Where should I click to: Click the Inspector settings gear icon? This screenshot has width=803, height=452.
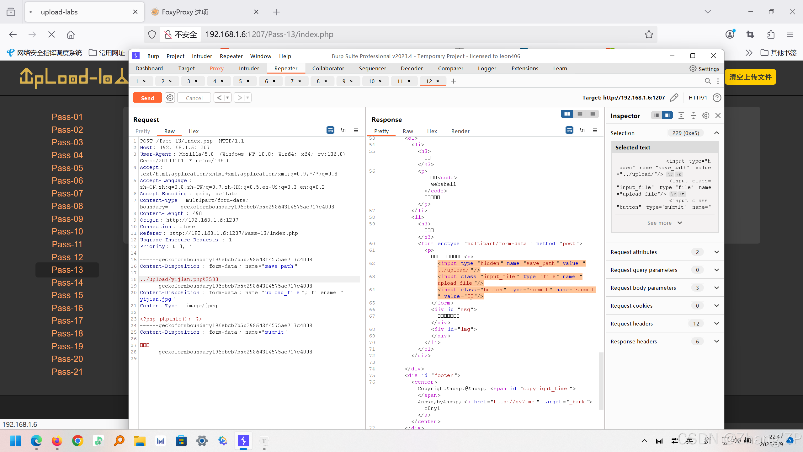(705, 116)
